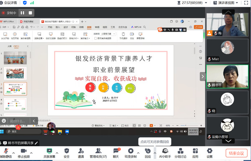Open 分组讨论 breakout rooms

[x=181, y=153]
